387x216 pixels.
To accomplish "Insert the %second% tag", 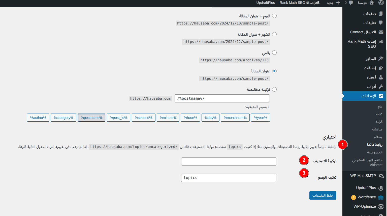I will click(x=144, y=118).
